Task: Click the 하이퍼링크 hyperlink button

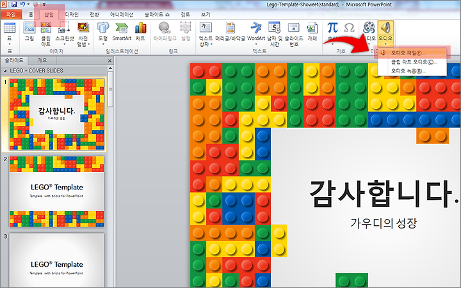Action: tap(165, 31)
